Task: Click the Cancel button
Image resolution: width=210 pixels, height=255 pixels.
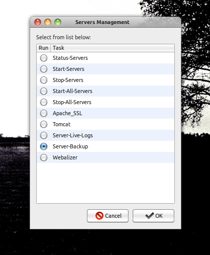Action: [x=108, y=216]
